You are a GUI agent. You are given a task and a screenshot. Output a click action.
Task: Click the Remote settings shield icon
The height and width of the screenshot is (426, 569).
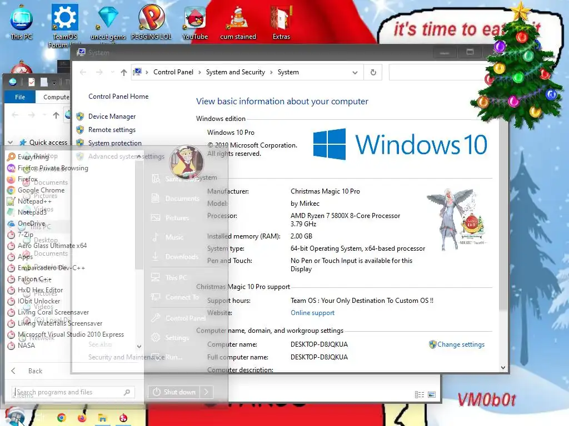pos(80,130)
